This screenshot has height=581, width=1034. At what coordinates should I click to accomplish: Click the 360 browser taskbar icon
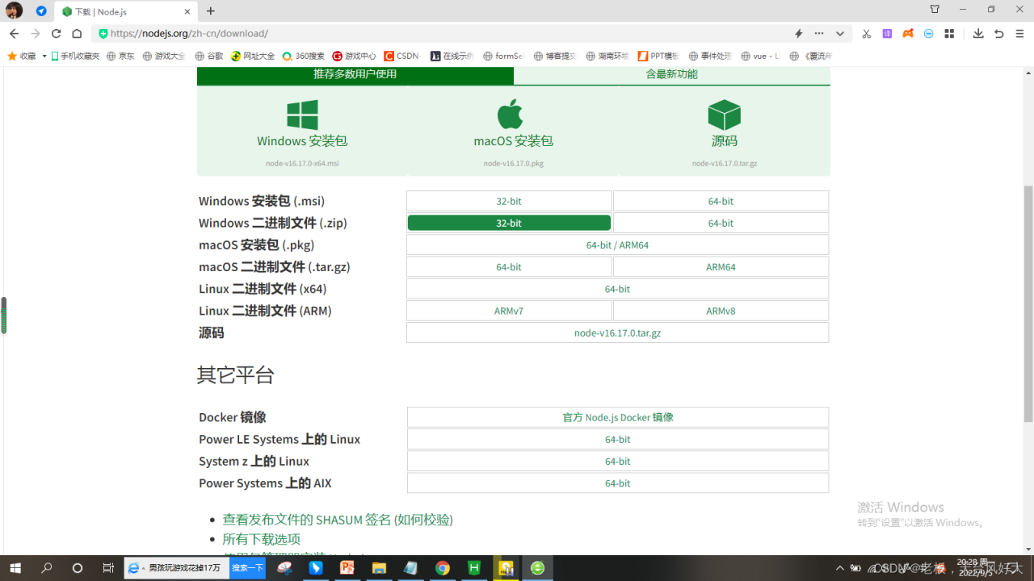click(537, 568)
